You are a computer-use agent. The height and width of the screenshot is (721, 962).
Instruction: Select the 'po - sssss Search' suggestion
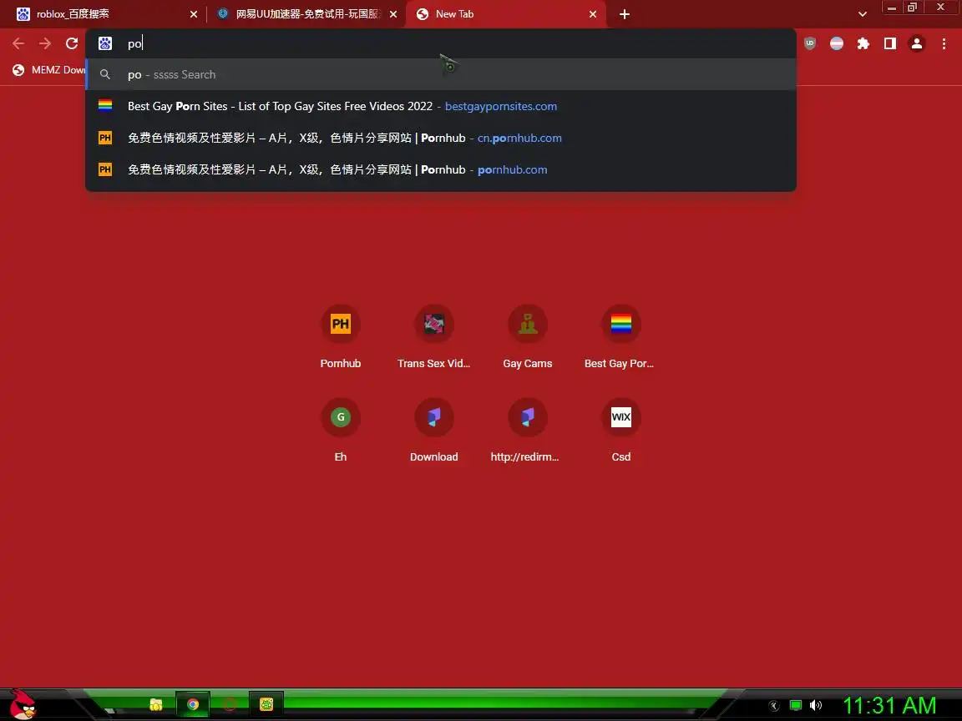point(441,74)
